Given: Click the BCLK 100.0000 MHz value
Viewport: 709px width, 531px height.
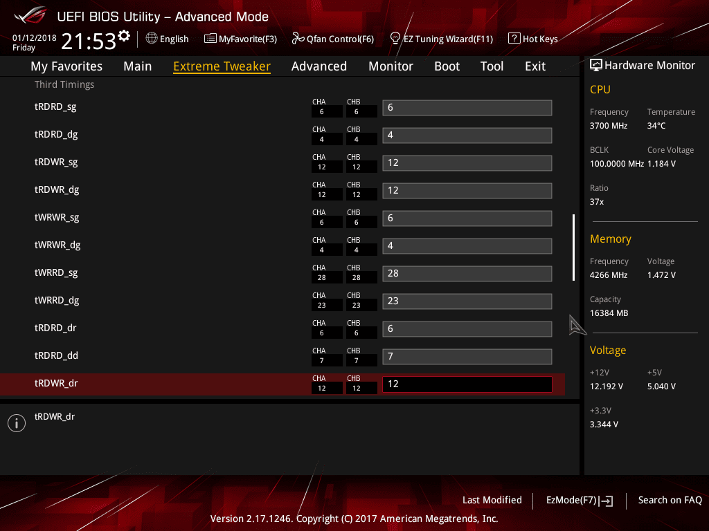Looking at the screenshot, I should click(x=617, y=164).
